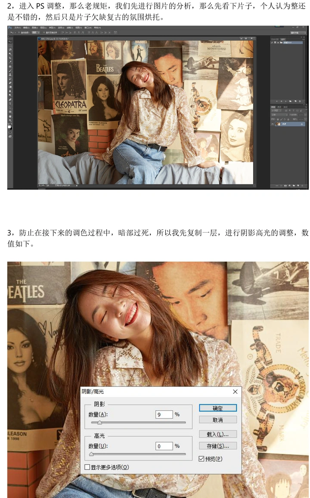This screenshot has height=498, width=310.
Task: Create new adjustment layer icon
Action: point(290,186)
